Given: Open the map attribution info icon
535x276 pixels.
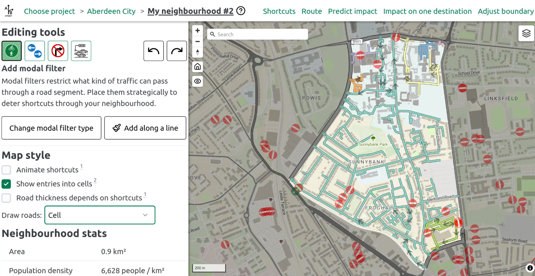Looking at the screenshot, I should 530,268.
